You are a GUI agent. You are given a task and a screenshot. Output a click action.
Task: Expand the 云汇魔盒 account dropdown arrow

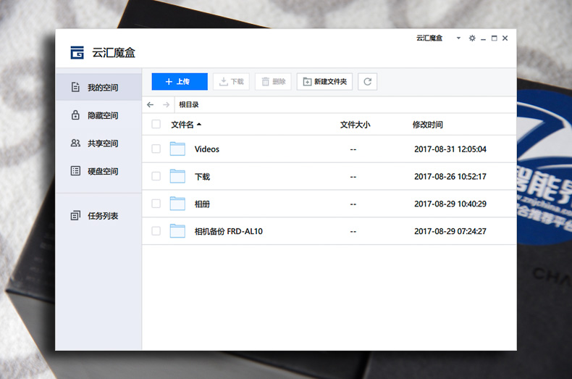tap(458, 38)
